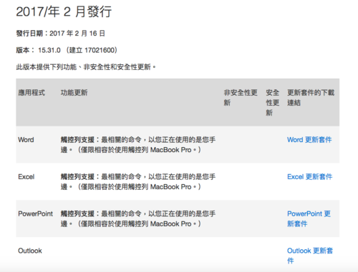Click the 應用程式 column header

tap(32, 93)
